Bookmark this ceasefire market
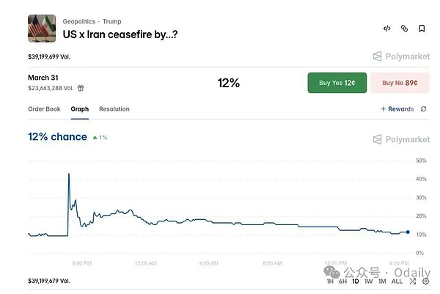This screenshot has height=294, width=440. (x=422, y=29)
